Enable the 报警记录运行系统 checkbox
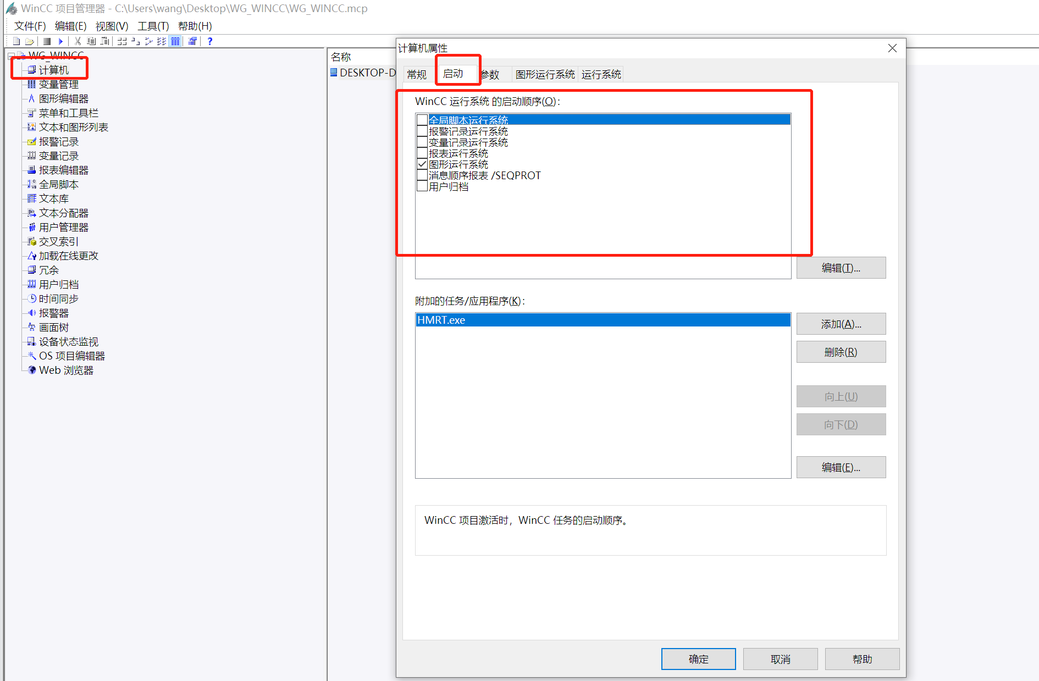Screen dimensions: 1039x681 (x=422, y=131)
